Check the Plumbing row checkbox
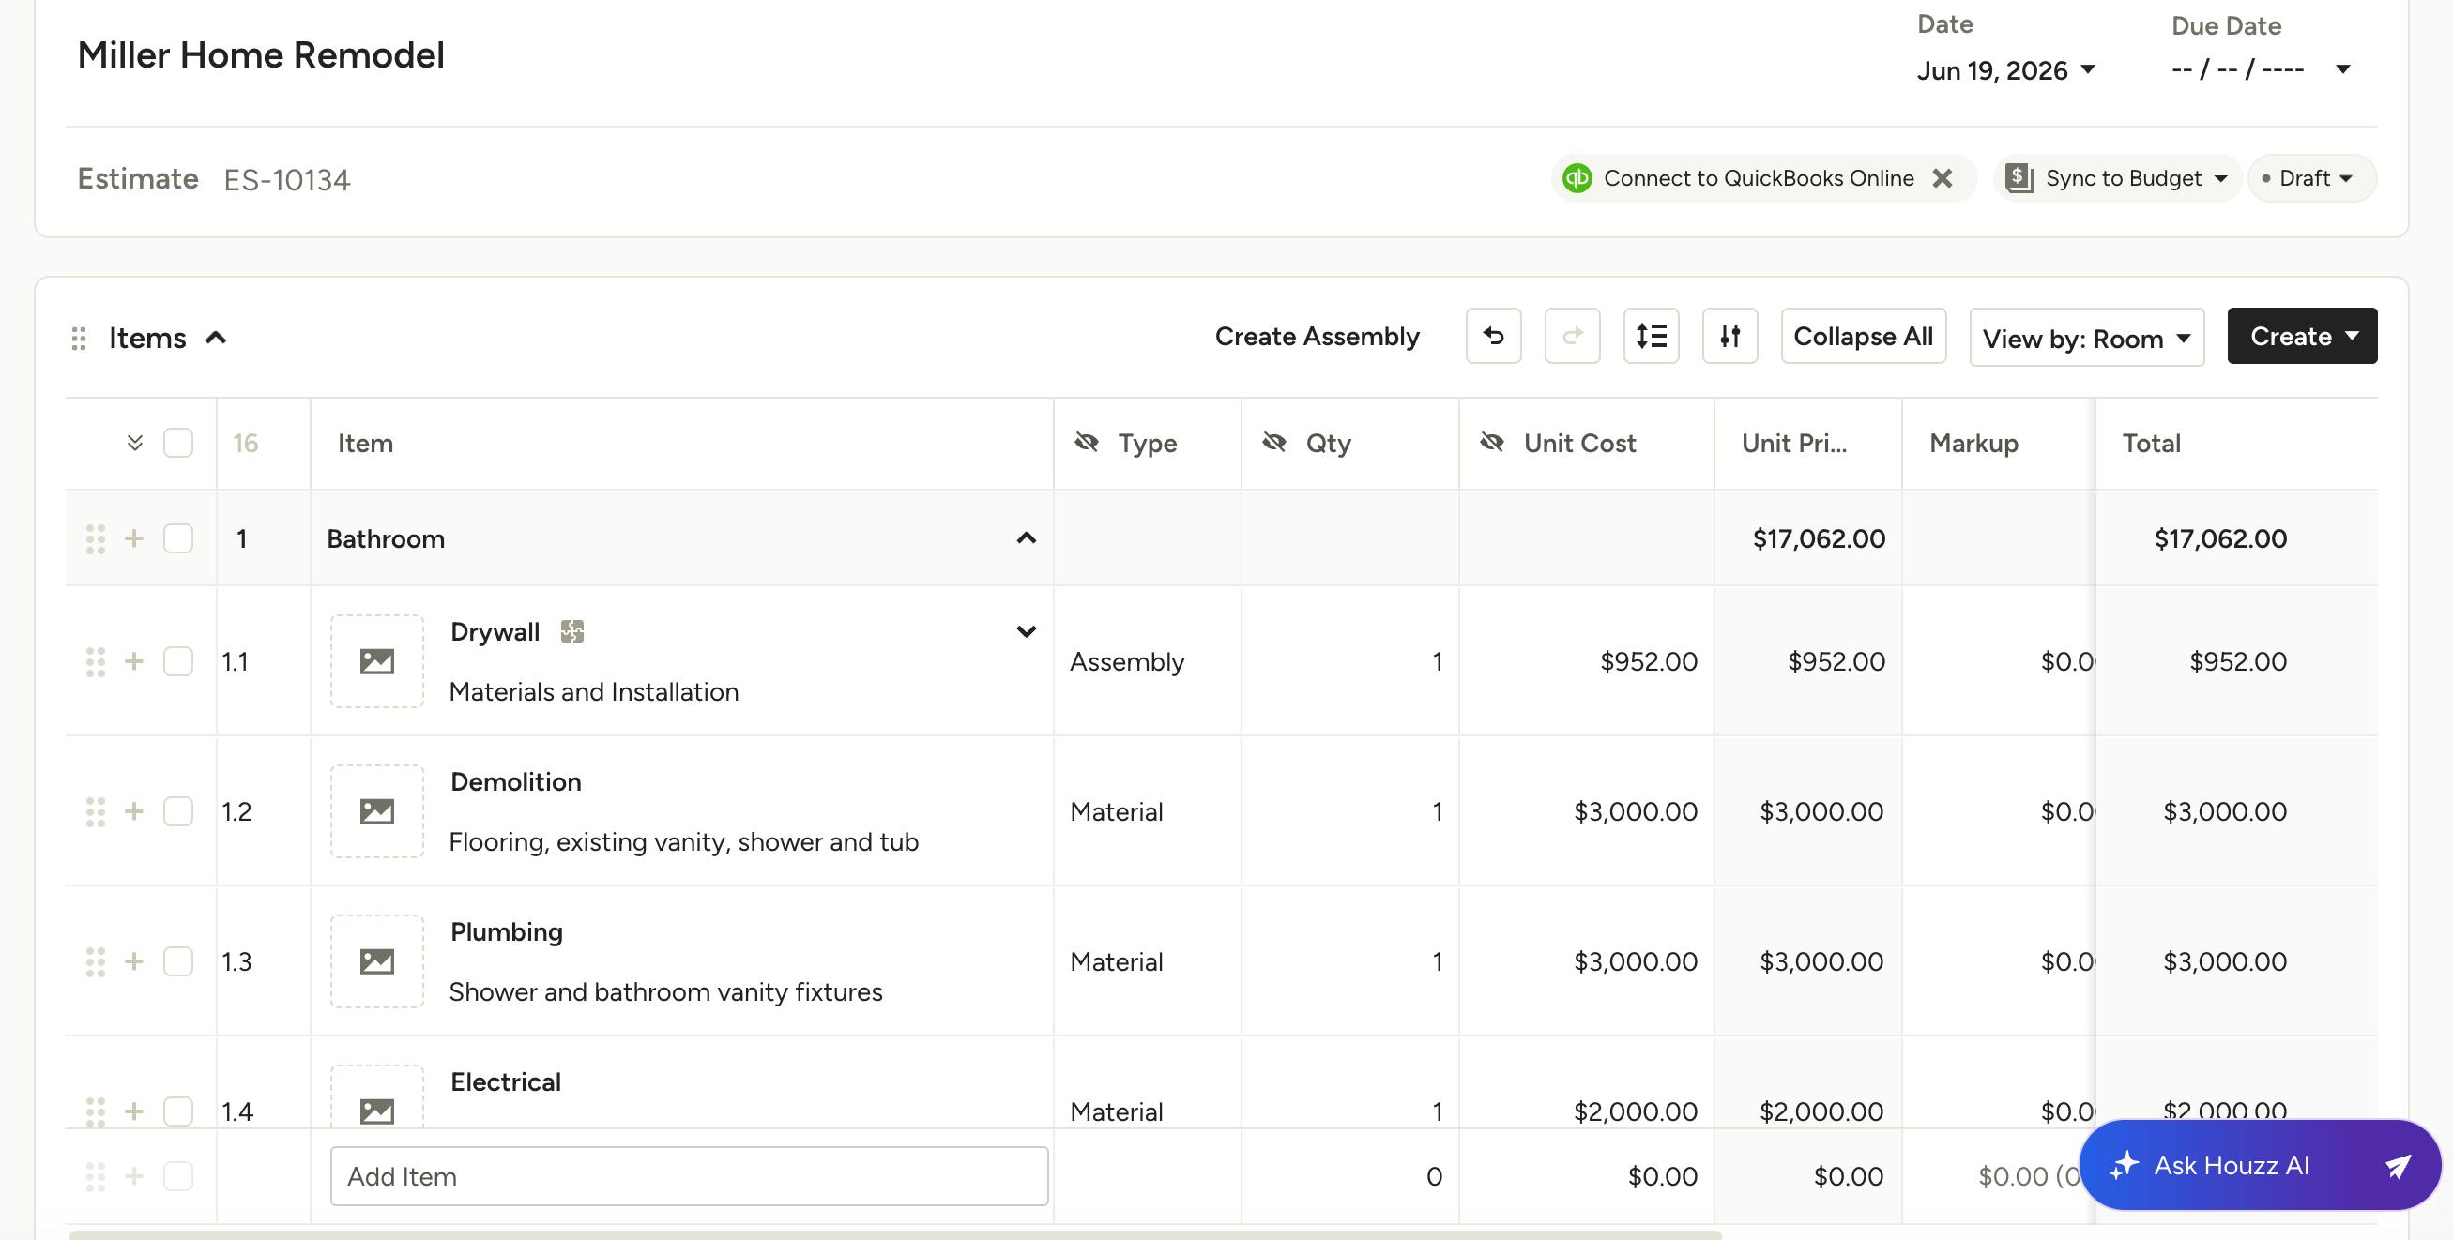The height and width of the screenshot is (1240, 2453). coord(178,961)
